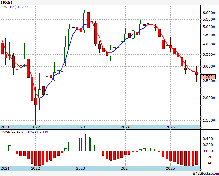Select the 2.7001 current price tag

[208, 77]
